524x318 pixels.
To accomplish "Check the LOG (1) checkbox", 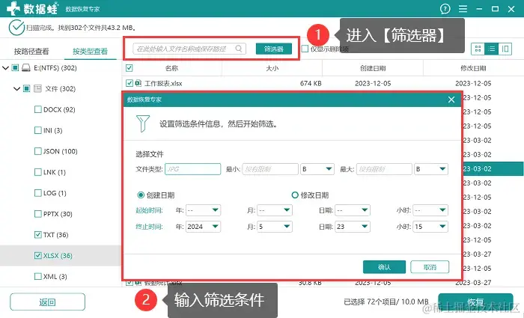I will [x=38, y=193].
